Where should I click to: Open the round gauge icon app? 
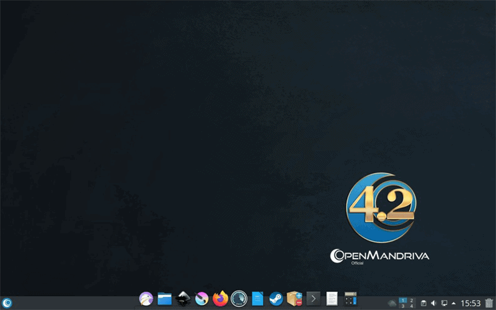pyautogui.click(x=239, y=299)
